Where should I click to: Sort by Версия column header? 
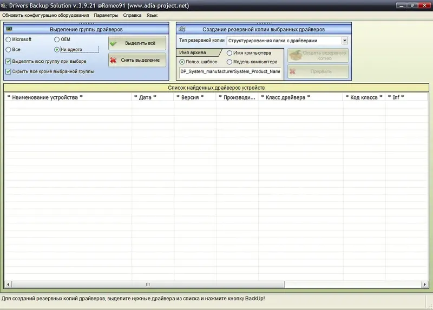point(195,97)
